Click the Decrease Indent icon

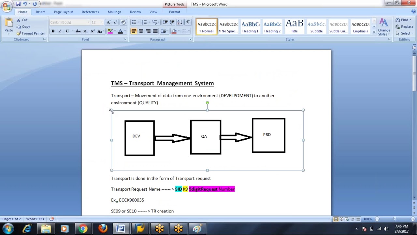point(165,23)
